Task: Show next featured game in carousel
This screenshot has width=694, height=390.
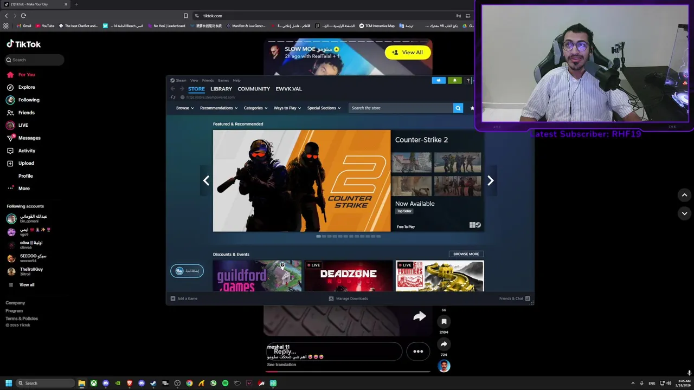Action: pyautogui.click(x=490, y=181)
